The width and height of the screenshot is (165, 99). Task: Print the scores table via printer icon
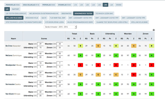[154, 30]
